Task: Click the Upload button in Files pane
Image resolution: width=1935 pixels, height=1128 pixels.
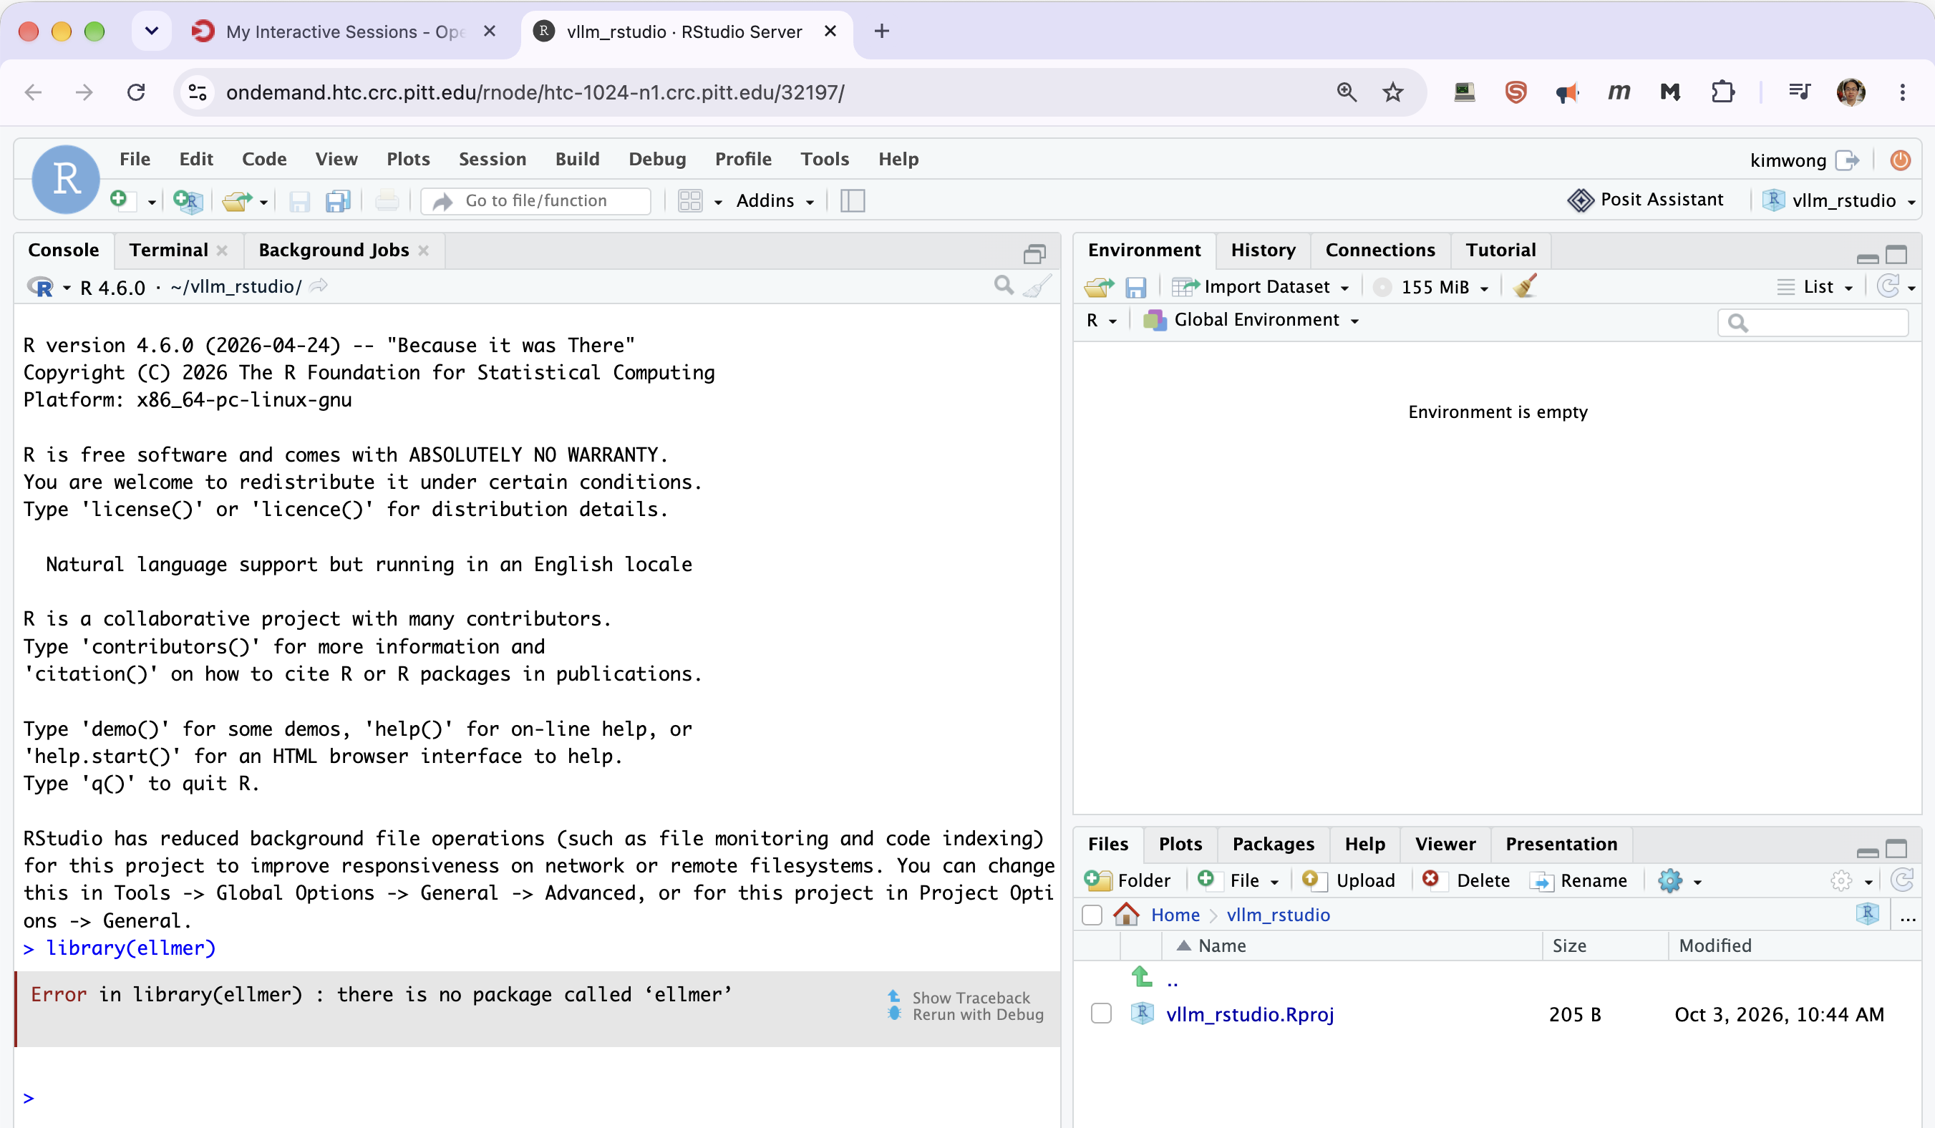Action: (x=1349, y=880)
